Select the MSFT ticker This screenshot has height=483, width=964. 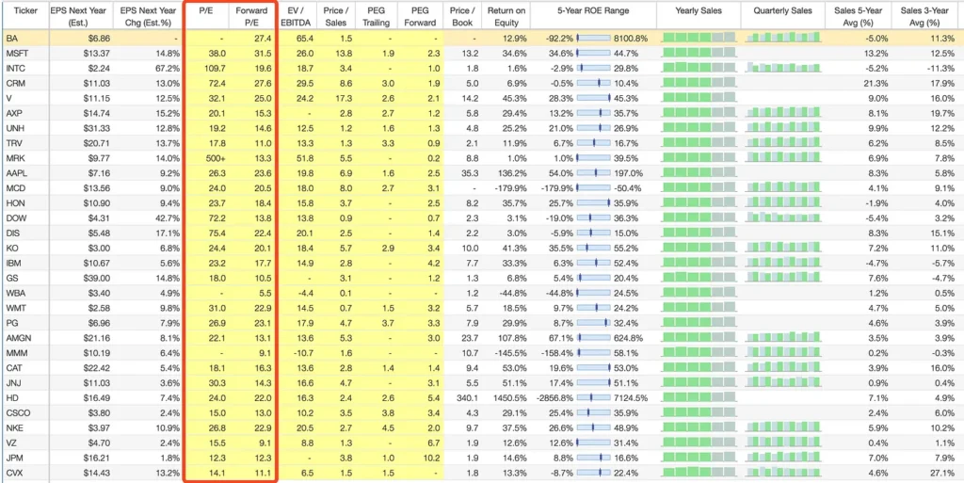pos(16,53)
